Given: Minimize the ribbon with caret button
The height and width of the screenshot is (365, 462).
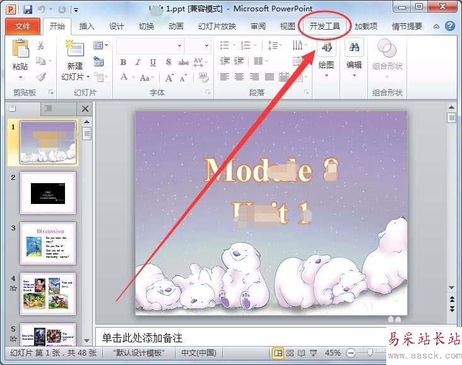Looking at the screenshot, I should pyautogui.click(x=436, y=27).
